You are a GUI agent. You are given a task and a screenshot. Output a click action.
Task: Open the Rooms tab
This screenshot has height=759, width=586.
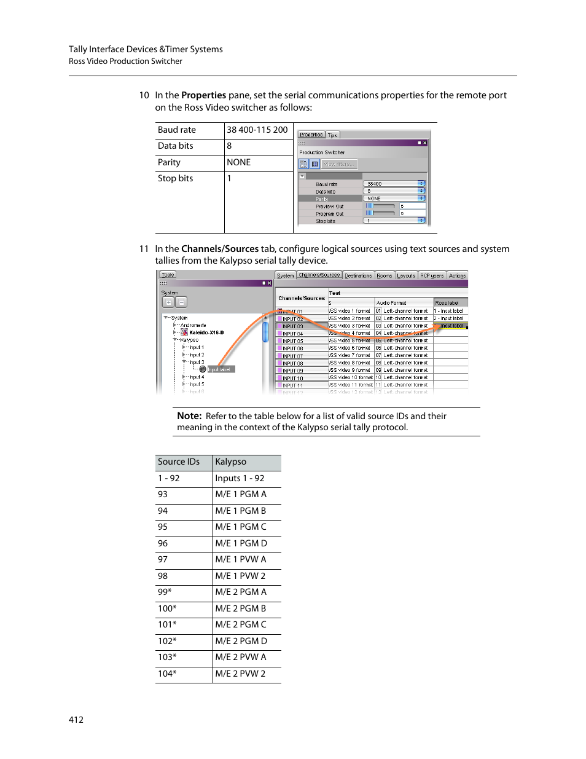tap(385, 275)
